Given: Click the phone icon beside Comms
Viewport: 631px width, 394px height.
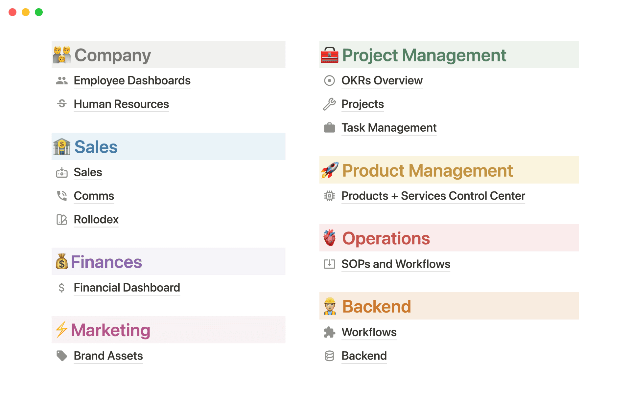Looking at the screenshot, I should 62,196.
